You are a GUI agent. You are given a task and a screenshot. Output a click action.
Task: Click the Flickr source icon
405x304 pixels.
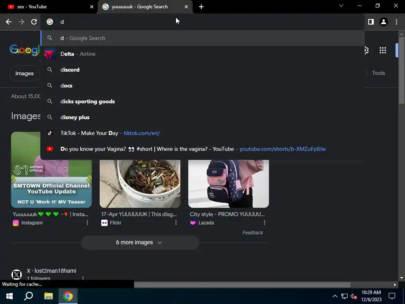click(104, 223)
